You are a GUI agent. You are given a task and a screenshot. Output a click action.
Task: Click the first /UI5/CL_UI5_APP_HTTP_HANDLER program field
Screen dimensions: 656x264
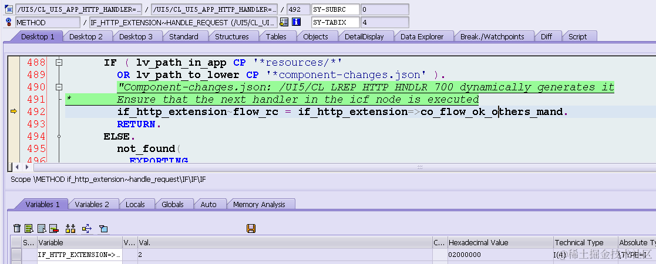coord(79,9)
